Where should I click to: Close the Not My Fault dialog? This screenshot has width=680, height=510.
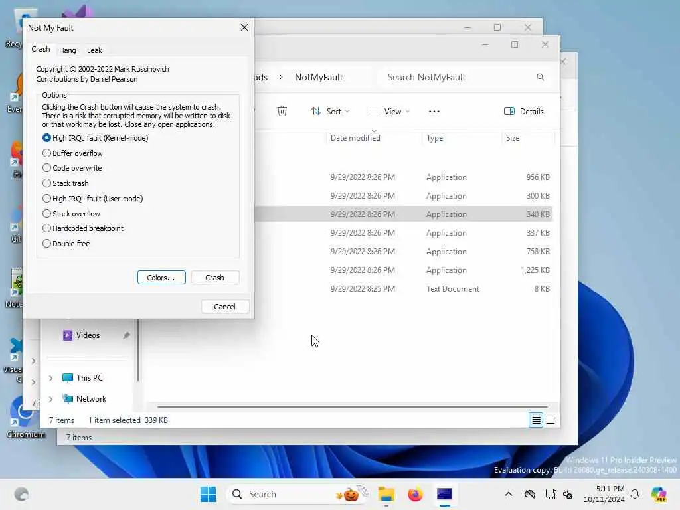pos(244,27)
